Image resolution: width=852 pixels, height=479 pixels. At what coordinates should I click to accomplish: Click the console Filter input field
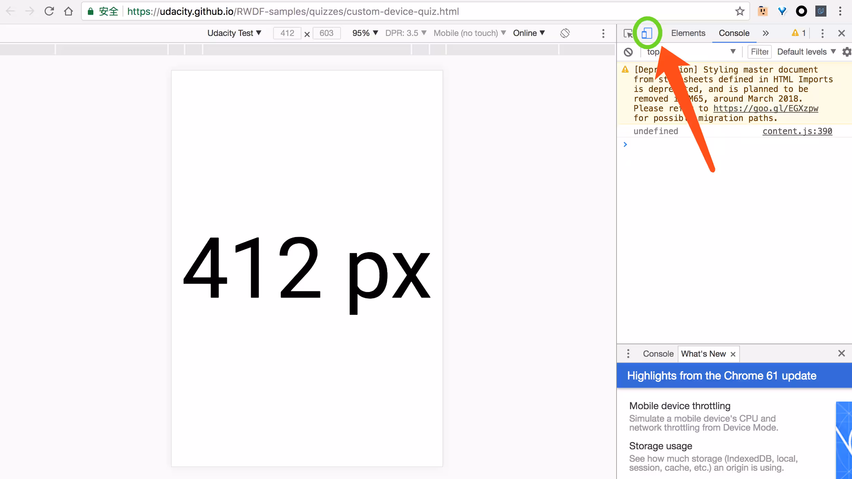(x=759, y=52)
